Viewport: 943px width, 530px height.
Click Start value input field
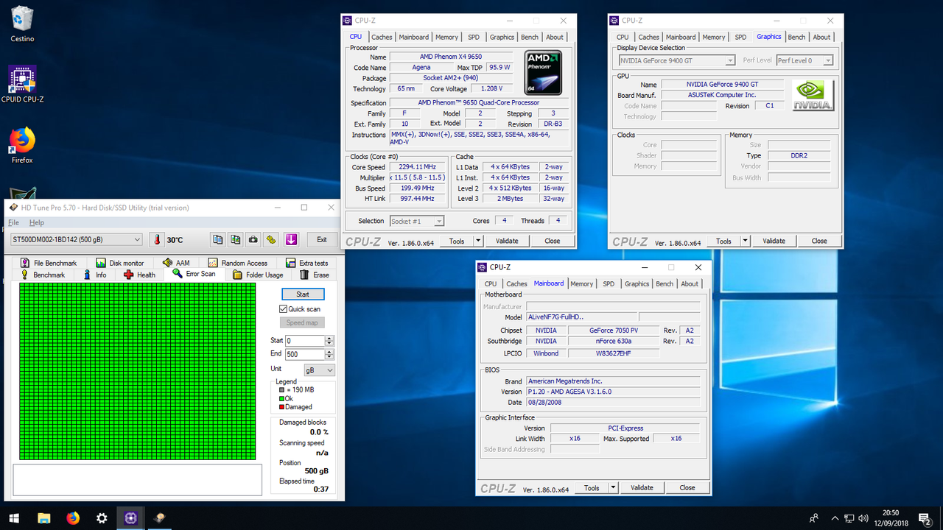[x=305, y=341]
